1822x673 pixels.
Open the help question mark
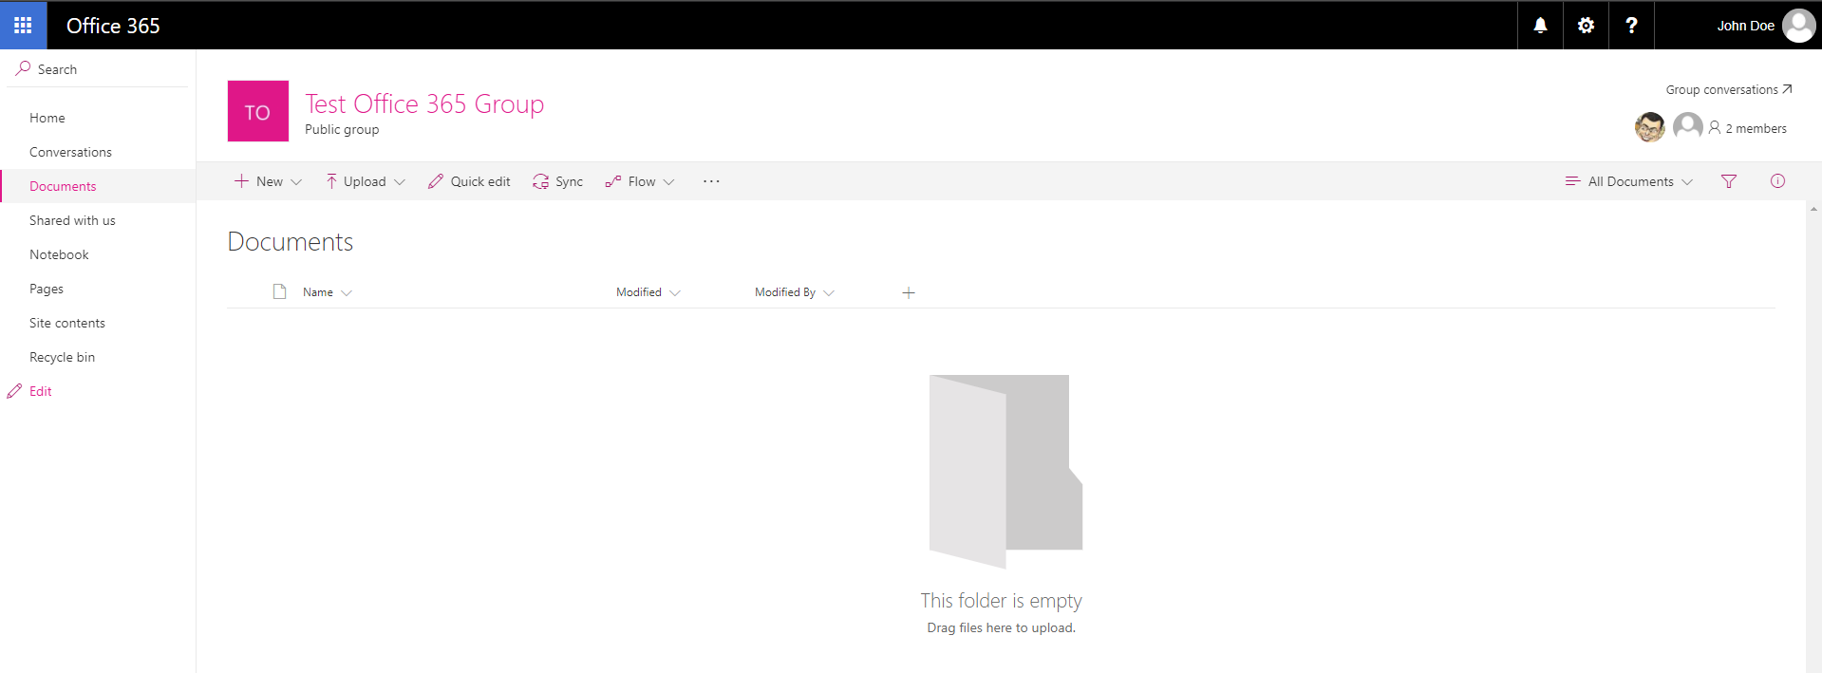(x=1631, y=26)
